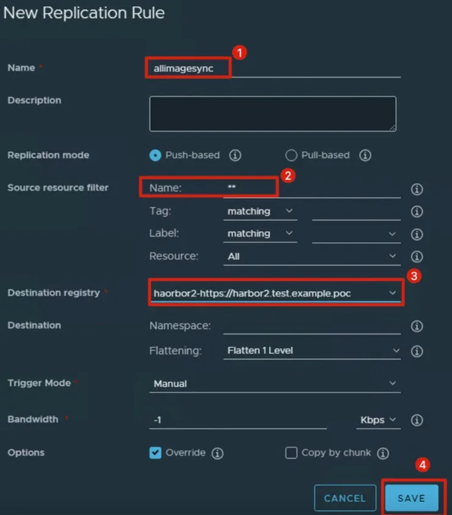Open the Kbps bandwidth unit dropdown
The width and height of the screenshot is (452, 515).
[x=378, y=420]
